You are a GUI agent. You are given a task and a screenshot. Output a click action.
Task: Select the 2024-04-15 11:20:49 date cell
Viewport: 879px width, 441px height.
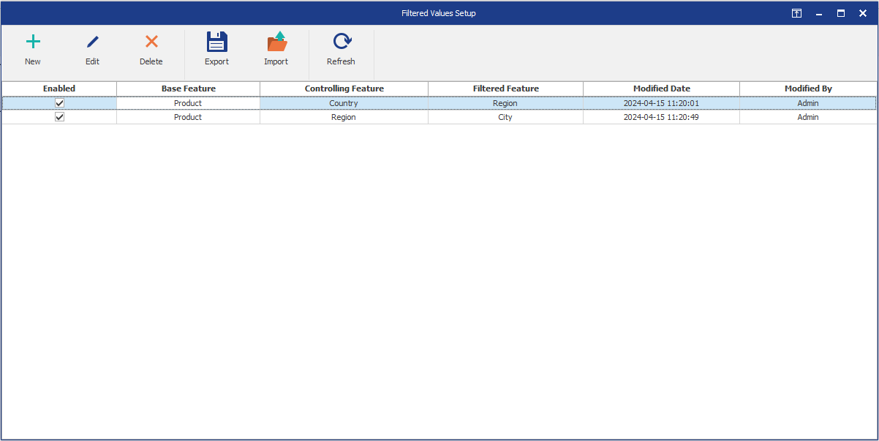click(x=662, y=117)
